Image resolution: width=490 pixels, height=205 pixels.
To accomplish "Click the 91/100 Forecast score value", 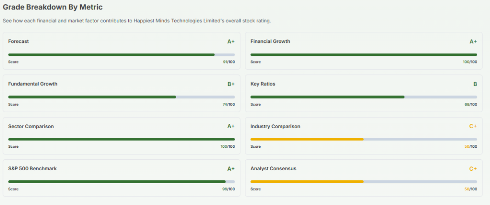I will (229, 62).
